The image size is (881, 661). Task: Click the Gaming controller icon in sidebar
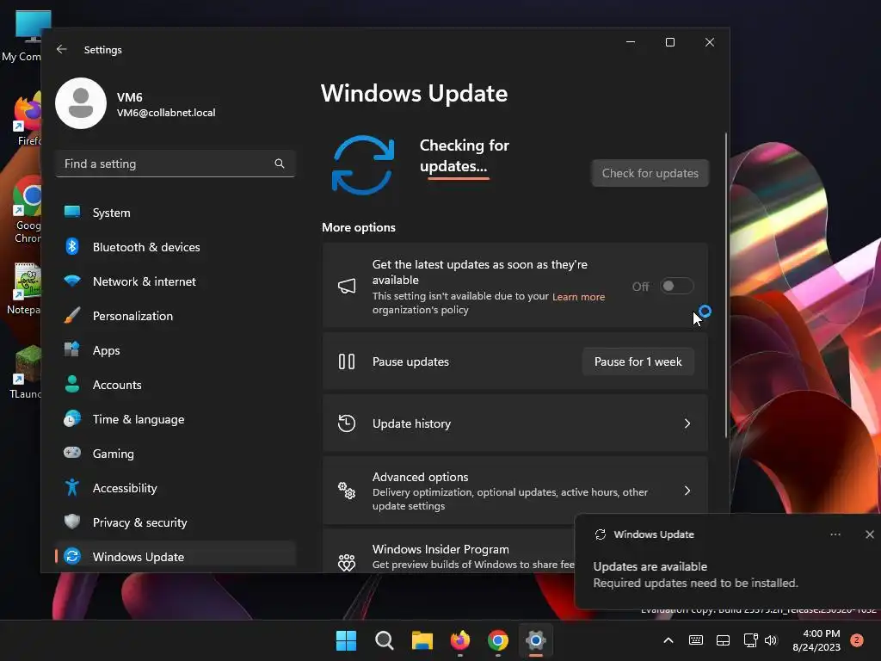pos(72,453)
